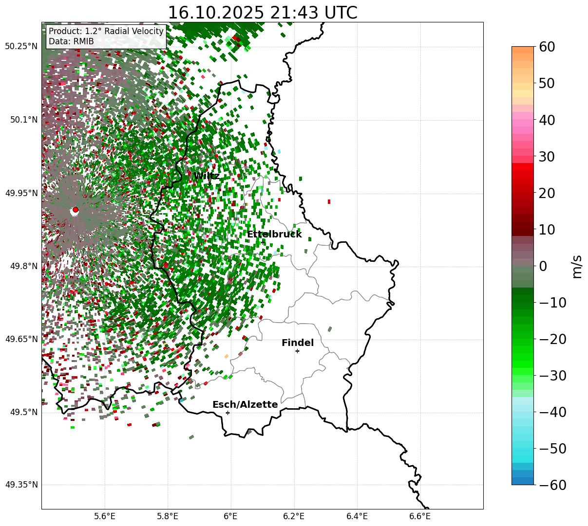Click the 6°E longitude tick label

(231, 516)
